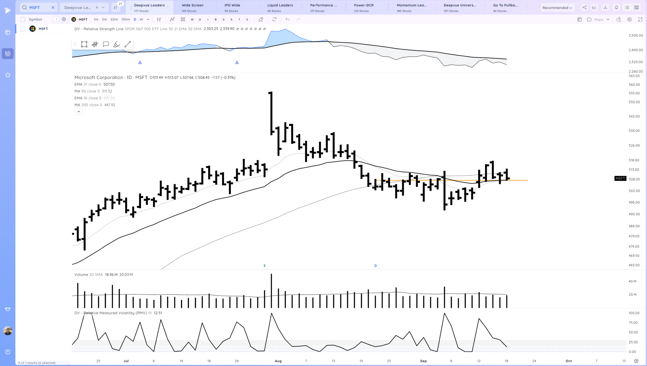The height and width of the screenshot is (366, 647).
Task: Open the panel layout icon left of Main
Action: coord(580,19)
